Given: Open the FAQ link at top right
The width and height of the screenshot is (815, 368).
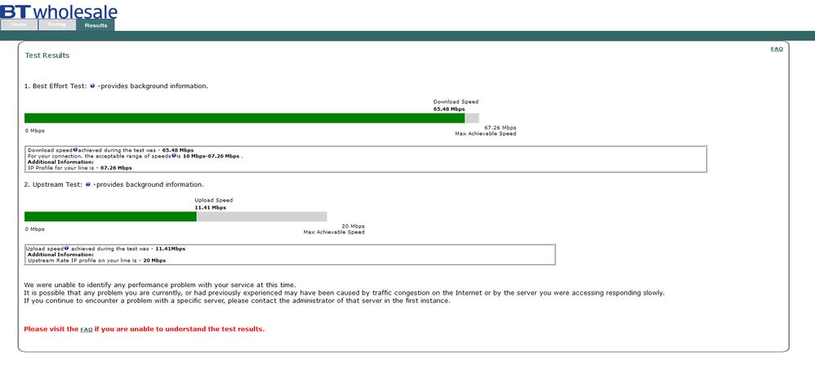Looking at the screenshot, I should tap(777, 49).
